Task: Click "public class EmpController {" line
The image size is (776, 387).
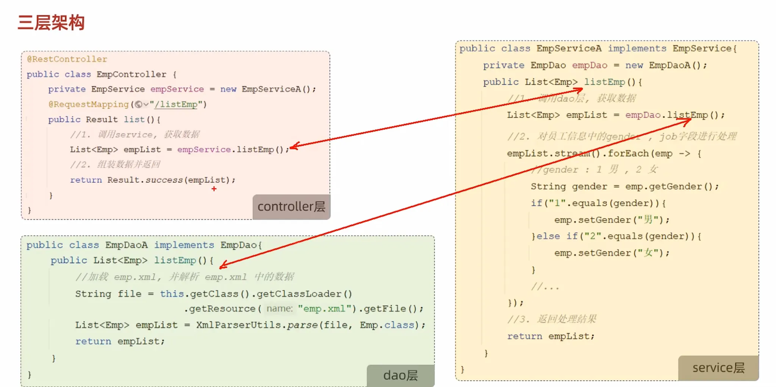Action: point(102,74)
